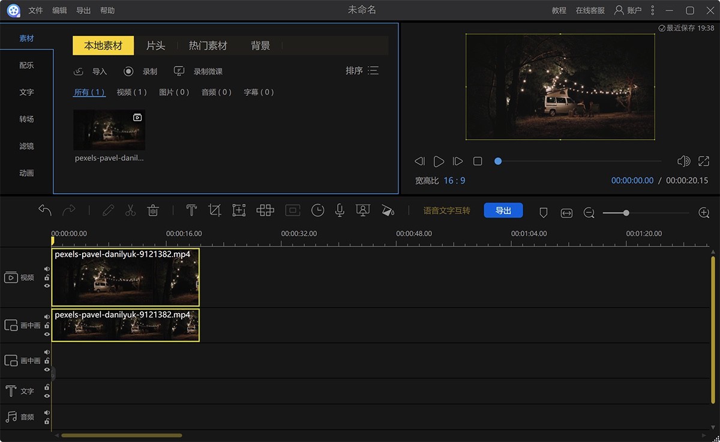Click the undo arrow icon

45,211
